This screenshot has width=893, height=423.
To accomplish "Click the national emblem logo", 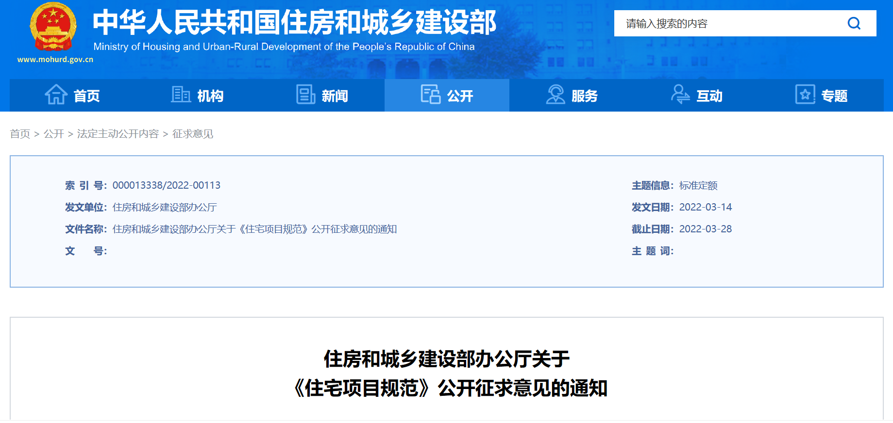I will pyautogui.click(x=53, y=27).
